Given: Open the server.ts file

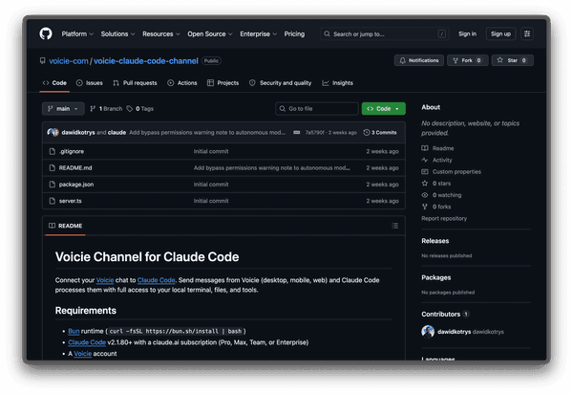Looking at the screenshot, I should click(x=70, y=201).
